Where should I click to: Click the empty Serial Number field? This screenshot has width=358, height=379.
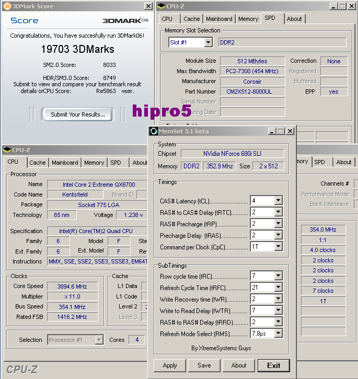tap(252, 102)
